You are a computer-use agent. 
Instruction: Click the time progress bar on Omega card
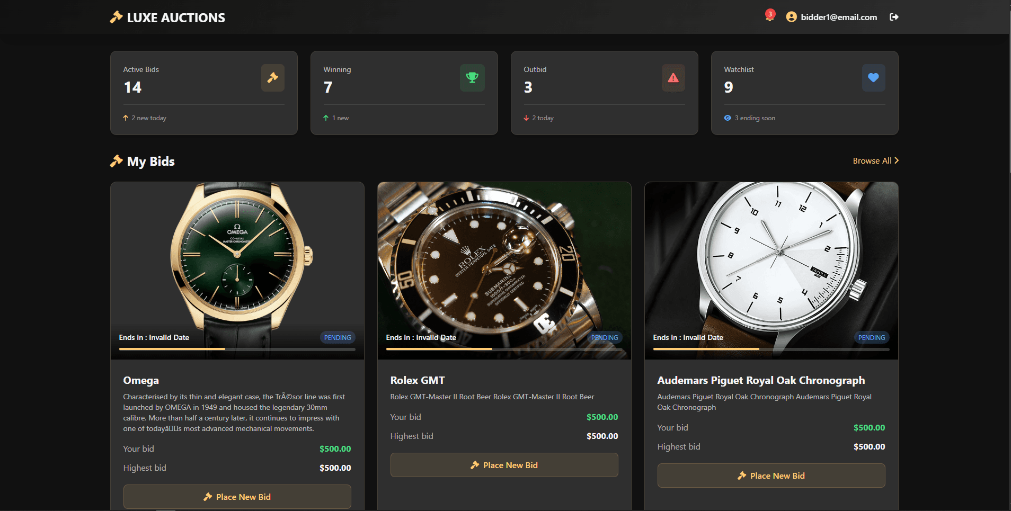click(x=237, y=349)
